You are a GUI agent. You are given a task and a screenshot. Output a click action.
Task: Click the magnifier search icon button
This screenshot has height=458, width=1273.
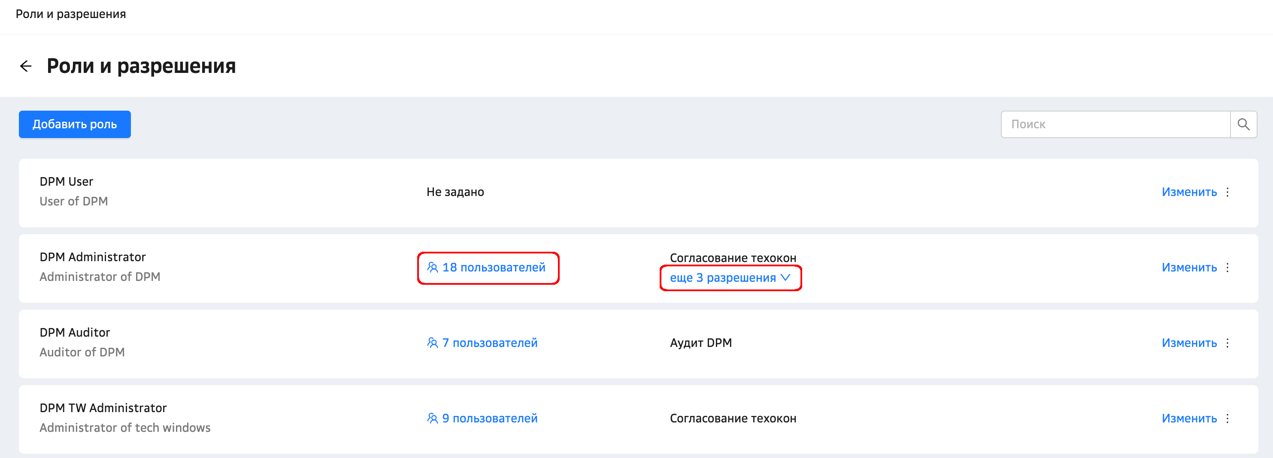1243,124
